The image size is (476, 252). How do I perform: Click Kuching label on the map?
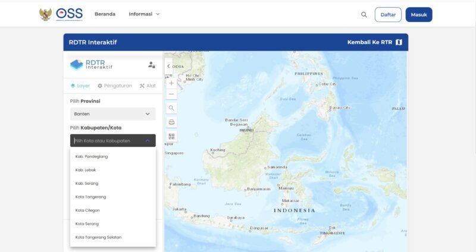click(x=218, y=150)
